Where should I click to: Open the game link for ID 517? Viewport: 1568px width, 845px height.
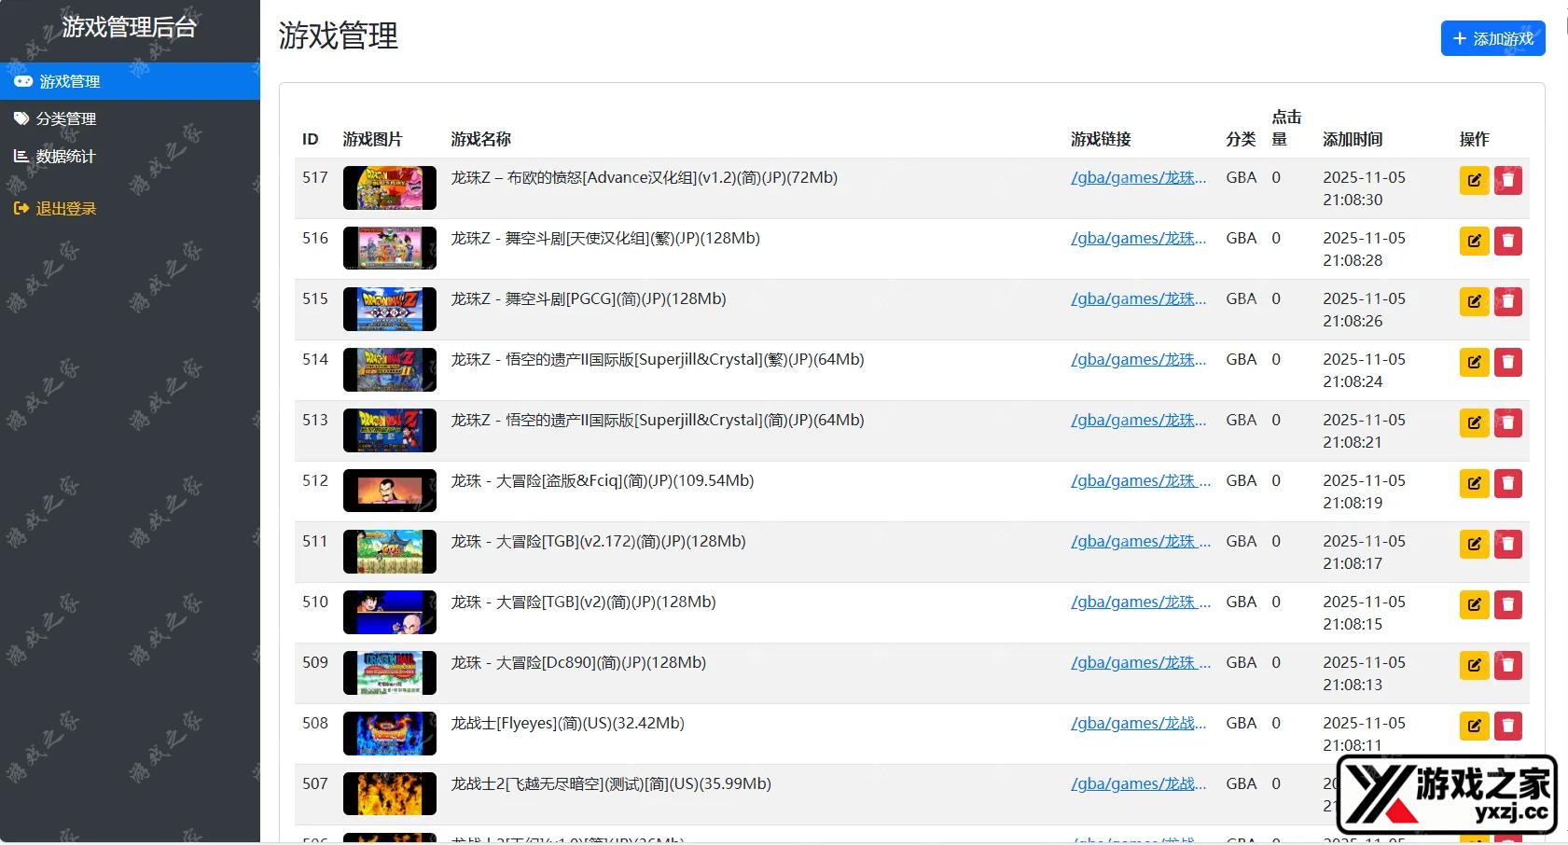click(1138, 177)
